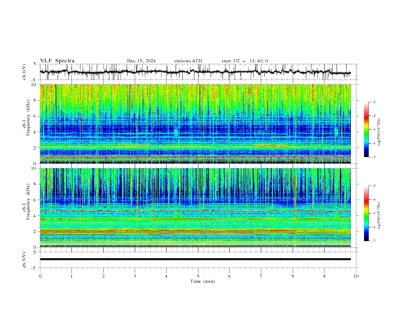Click the ch.1 spectrogram plot
The image size is (401, 310).
(195, 124)
